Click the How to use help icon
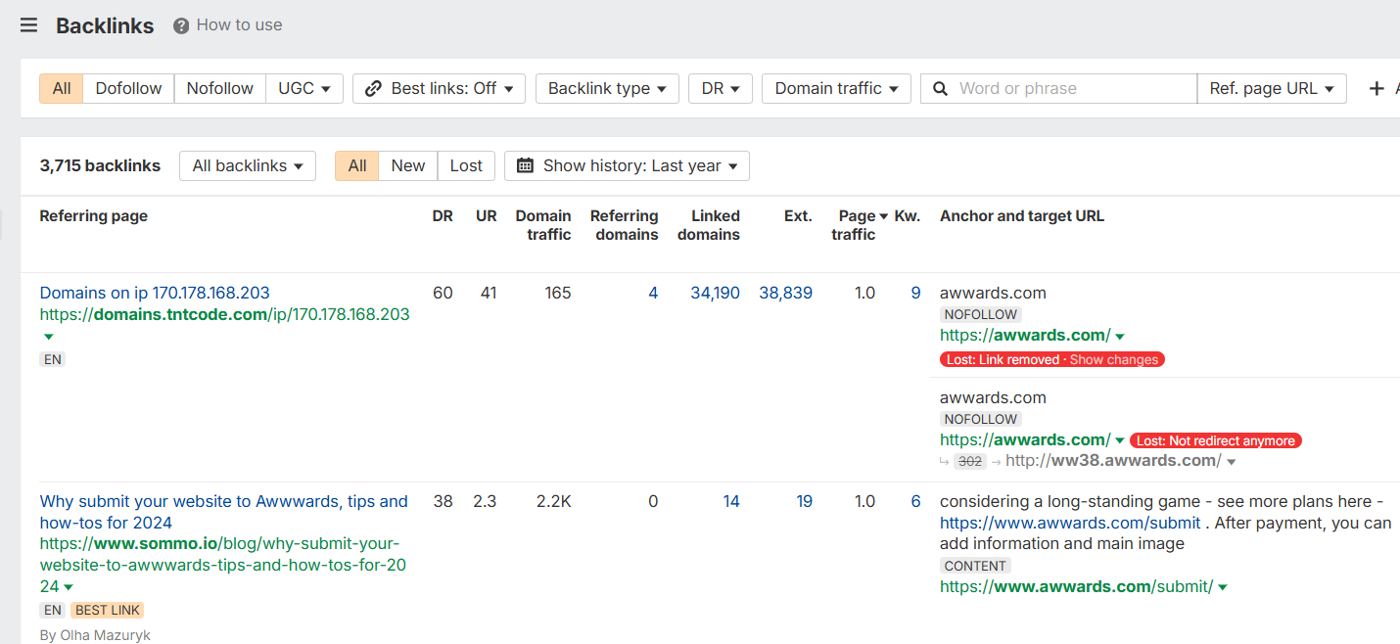 click(181, 25)
